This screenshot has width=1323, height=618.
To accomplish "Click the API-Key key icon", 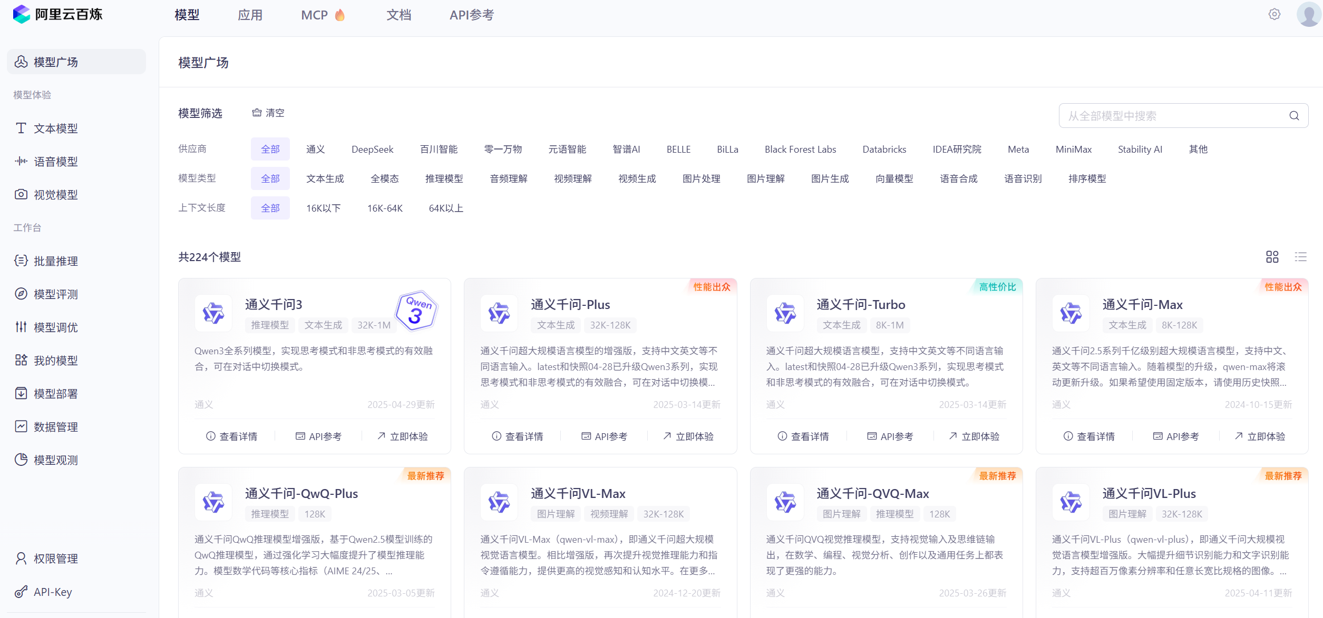I will (x=21, y=592).
